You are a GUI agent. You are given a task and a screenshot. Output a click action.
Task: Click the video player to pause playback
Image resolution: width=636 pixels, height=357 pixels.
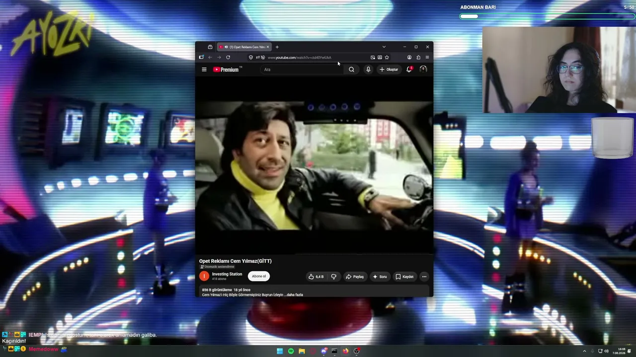pyautogui.click(x=314, y=166)
